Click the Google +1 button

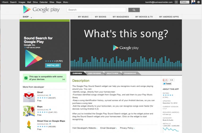pyautogui.click(x=165, y=80)
